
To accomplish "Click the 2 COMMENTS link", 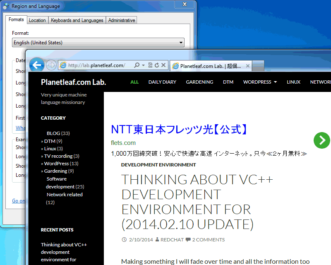I will click(x=209, y=240).
